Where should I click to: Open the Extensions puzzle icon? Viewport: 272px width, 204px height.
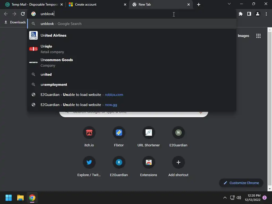[x=240, y=14]
